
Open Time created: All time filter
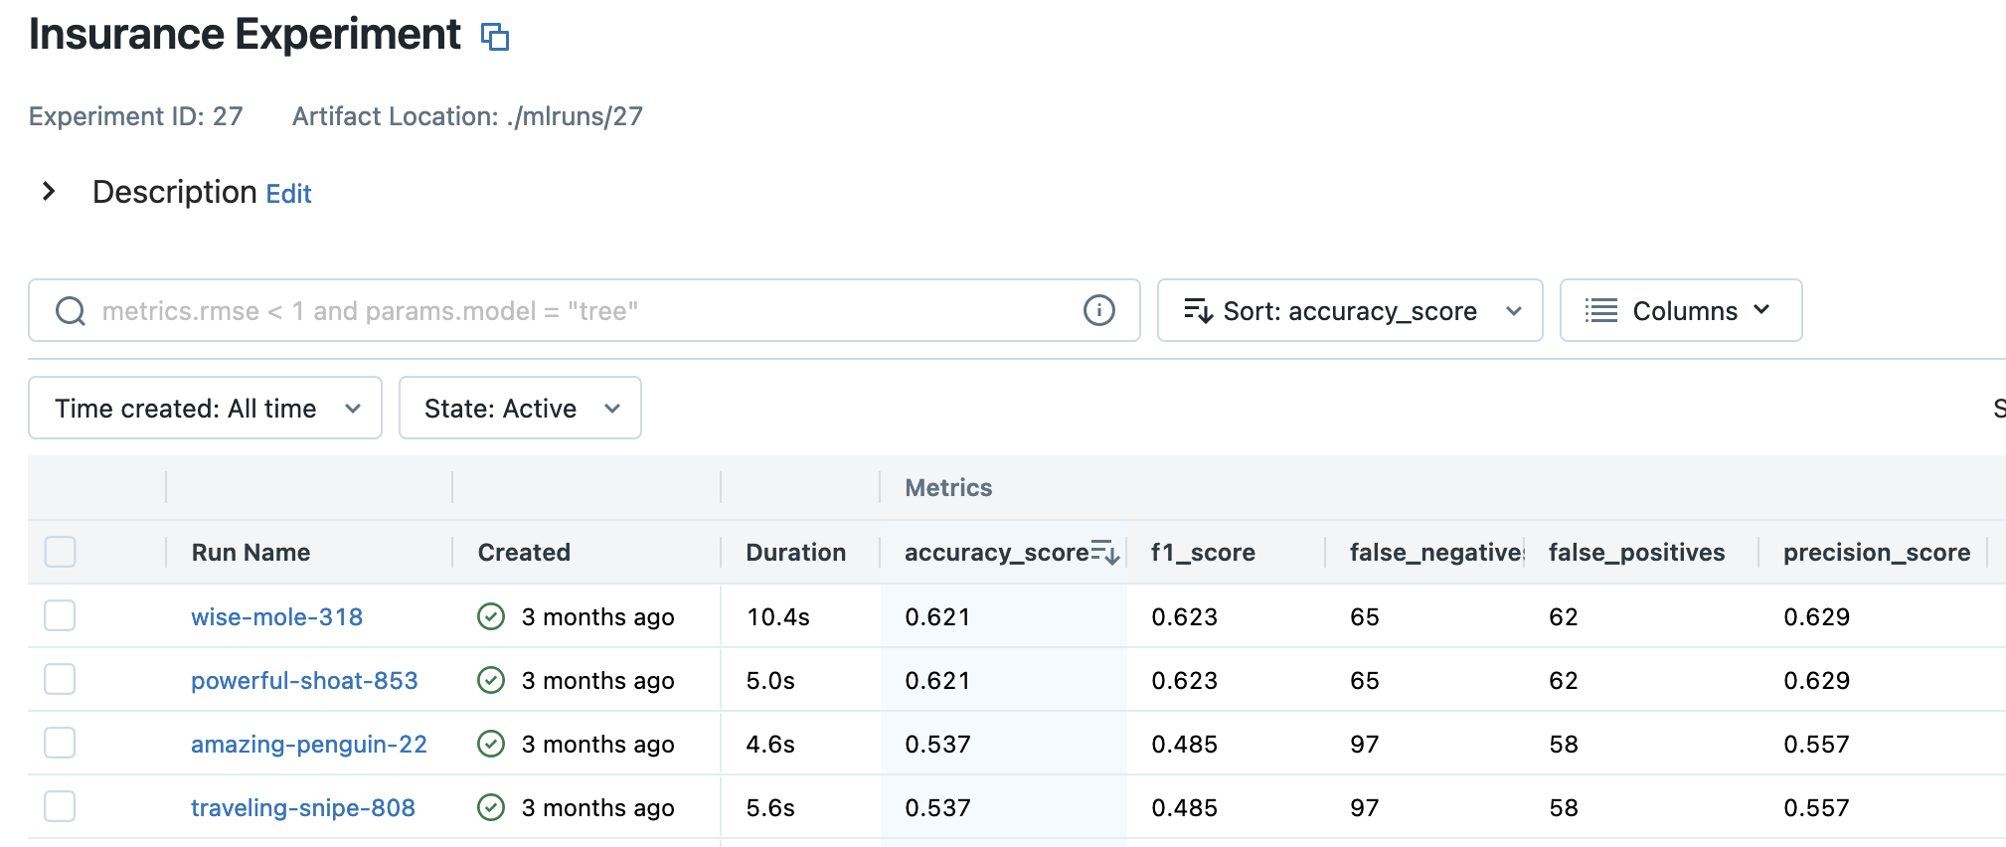pyautogui.click(x=205, y=408)
